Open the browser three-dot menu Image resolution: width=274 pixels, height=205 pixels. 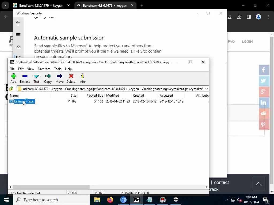(268, 17)
